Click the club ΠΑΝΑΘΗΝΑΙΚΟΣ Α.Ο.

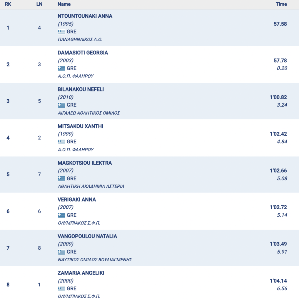pyautogui.click(x=80, y=39)
